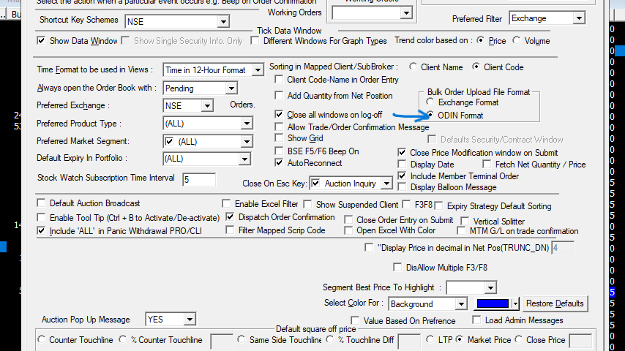Uncheck the Show Data Window checkbox
Image resolution: width=625 pixels, height=351 pixels.
[x=42, y=42]
